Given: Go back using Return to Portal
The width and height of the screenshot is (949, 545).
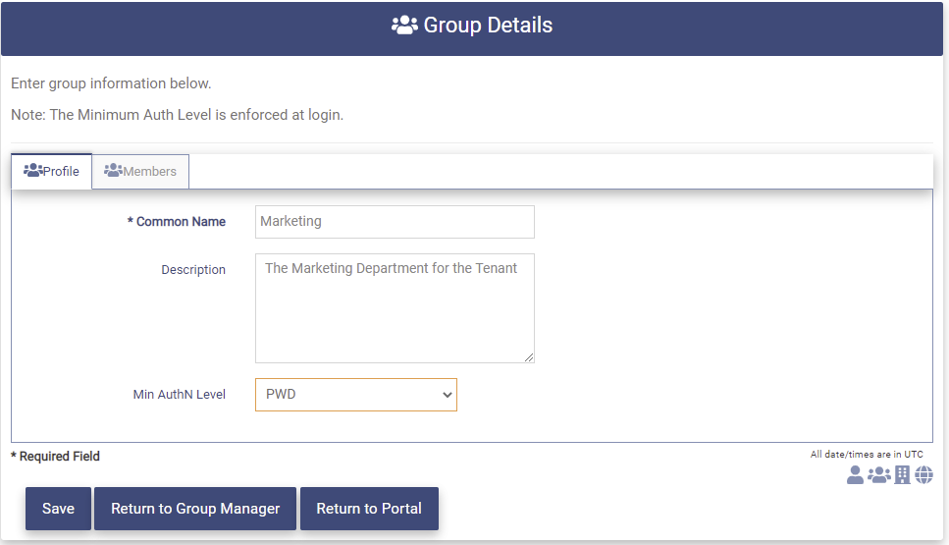Looking at the screenshot, I should pos(369,509).
